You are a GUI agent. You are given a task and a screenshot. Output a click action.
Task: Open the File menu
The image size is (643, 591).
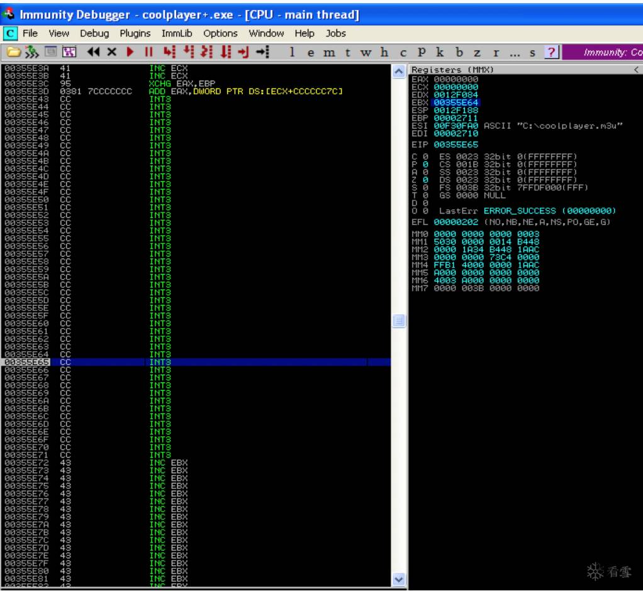click(30, 33)
